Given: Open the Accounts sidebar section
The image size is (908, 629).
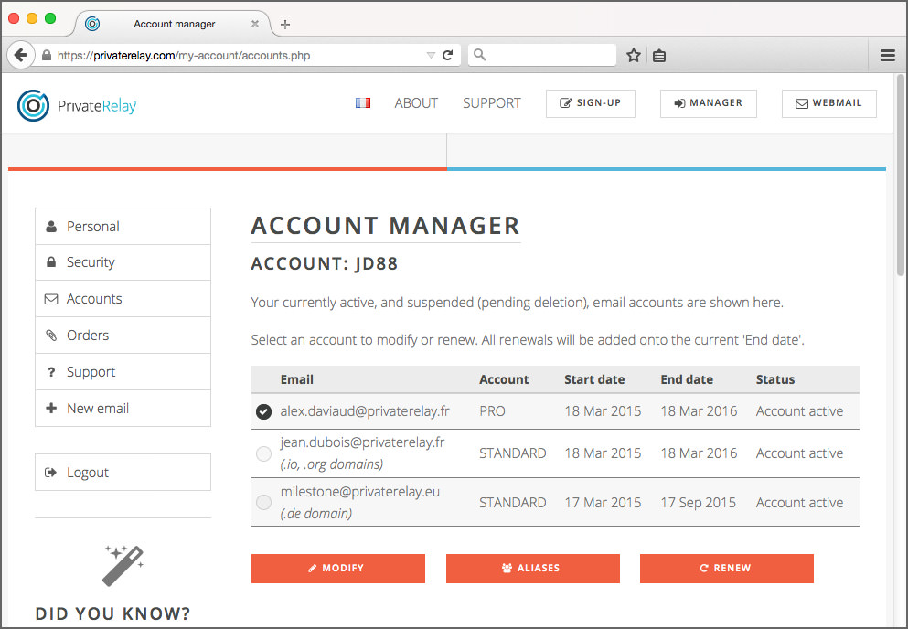Looking at the screenshot, I should coord(123,299).
